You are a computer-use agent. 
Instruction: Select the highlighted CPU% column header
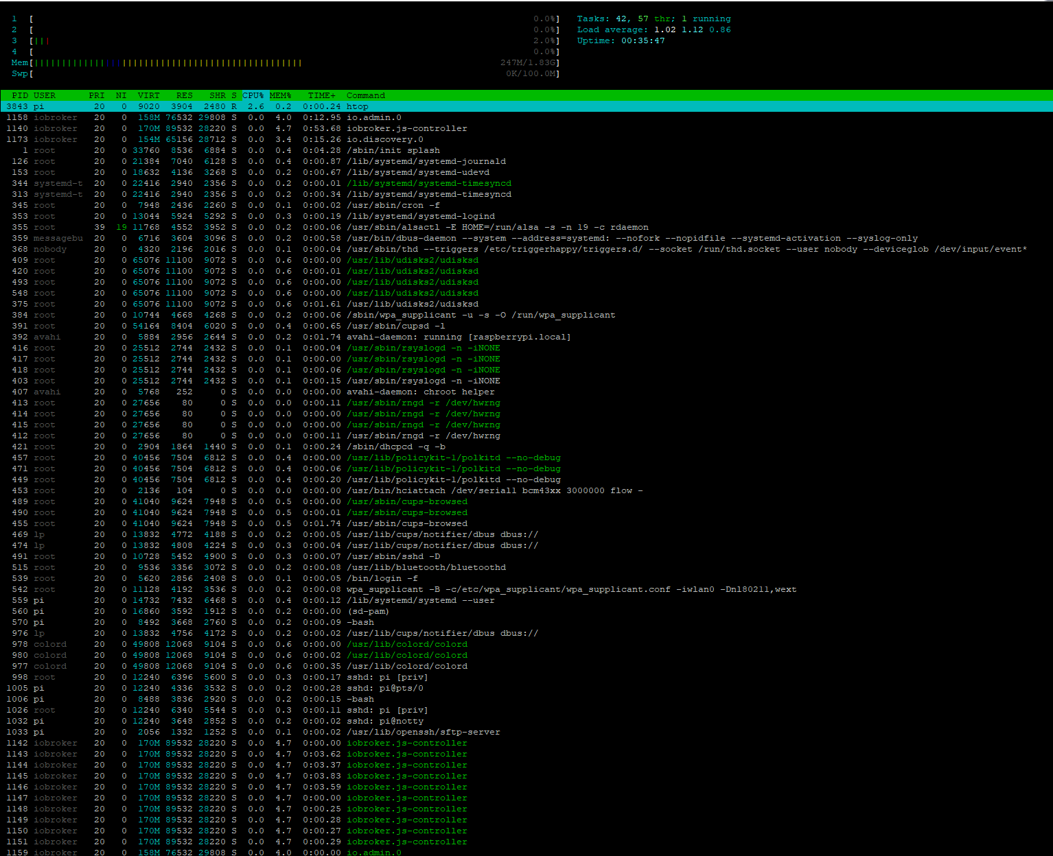tap(253, 95)
